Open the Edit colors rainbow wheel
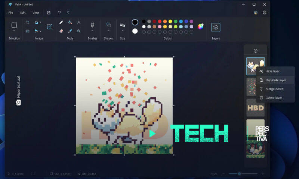The height and width of the screenshot is (179, 299). (200, 26)
